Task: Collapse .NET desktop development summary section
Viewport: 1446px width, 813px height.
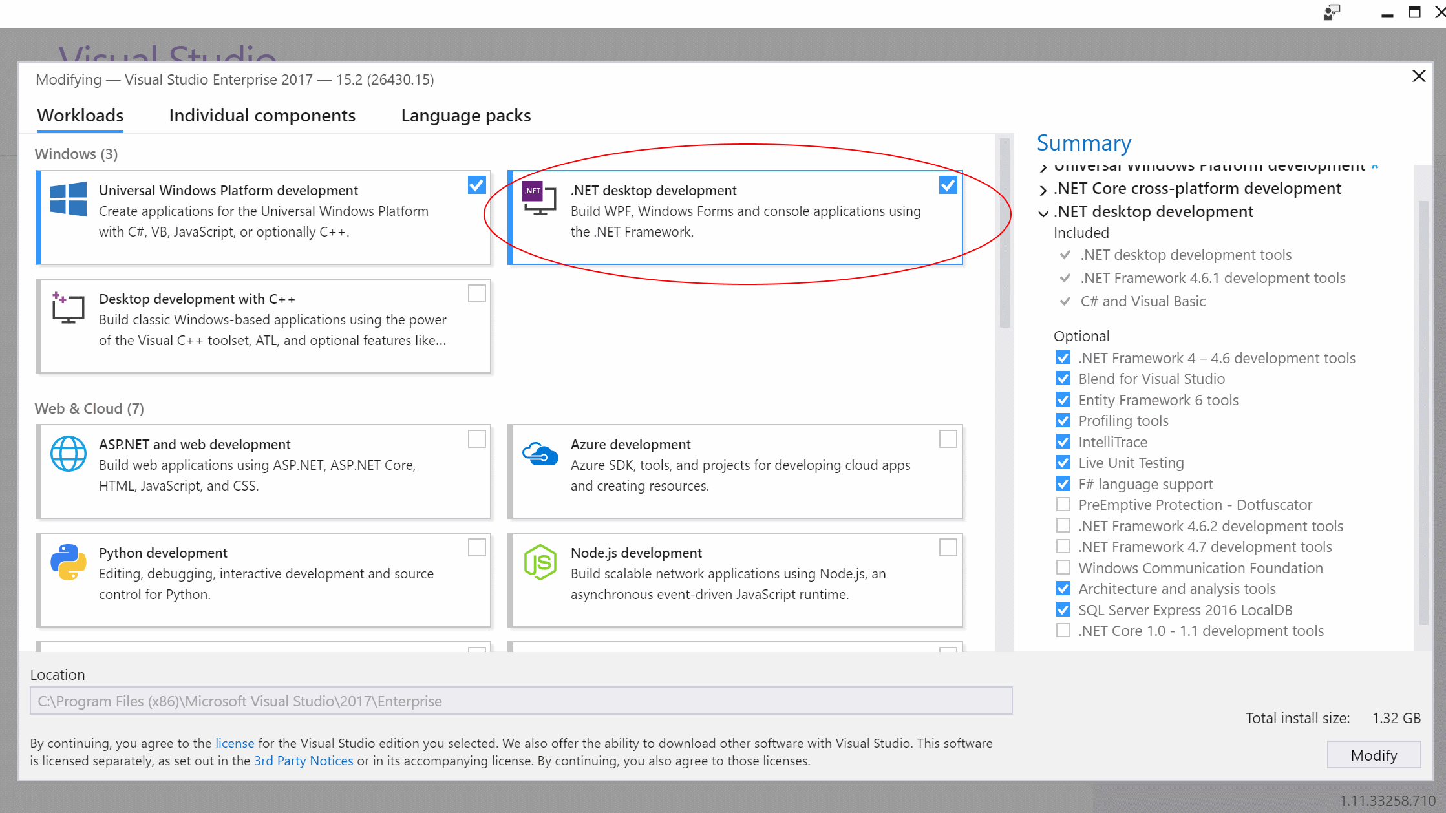Action: (1043, 213)
